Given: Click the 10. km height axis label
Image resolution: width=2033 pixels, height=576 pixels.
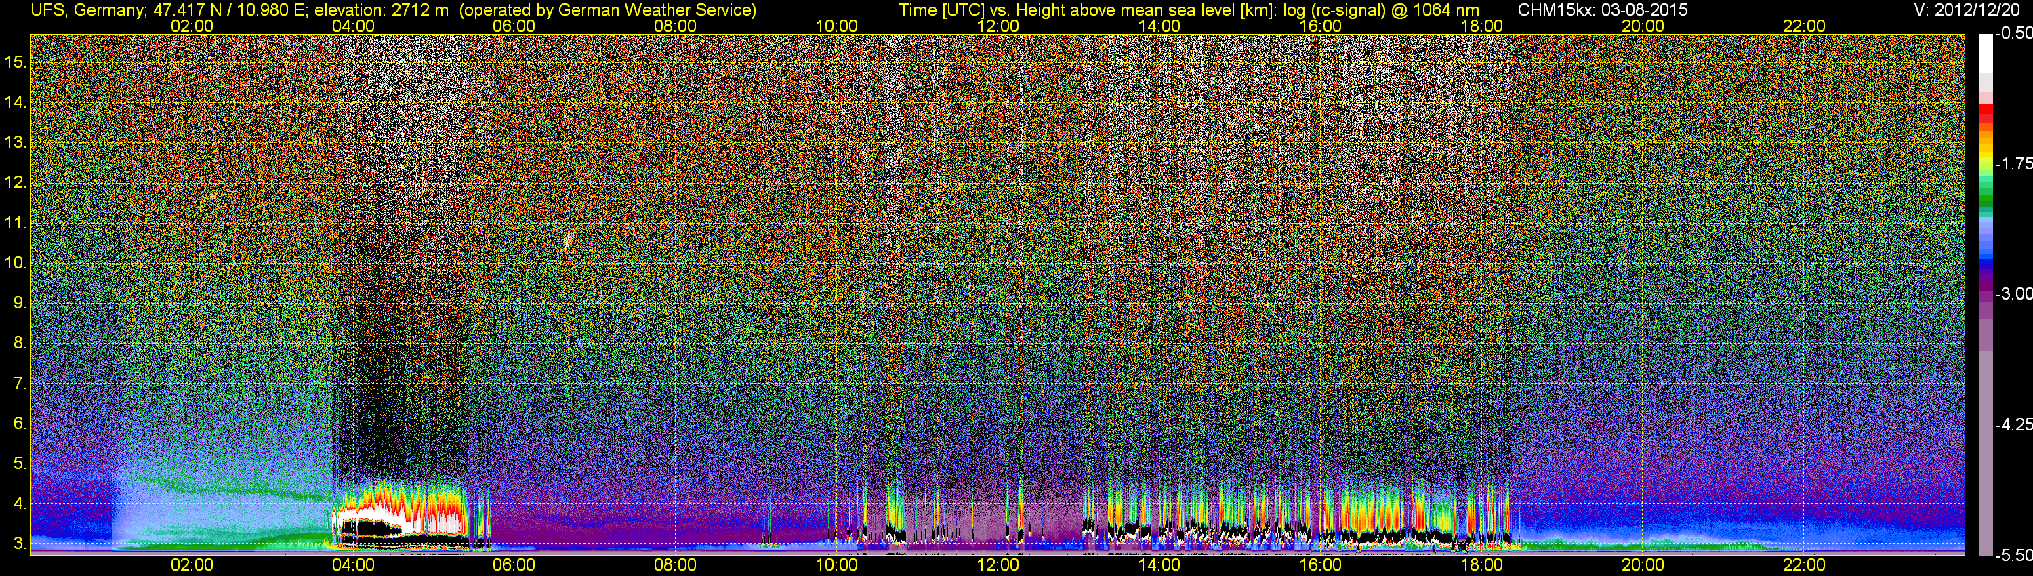Looking at the screenshot, I should tap(16, 263).
